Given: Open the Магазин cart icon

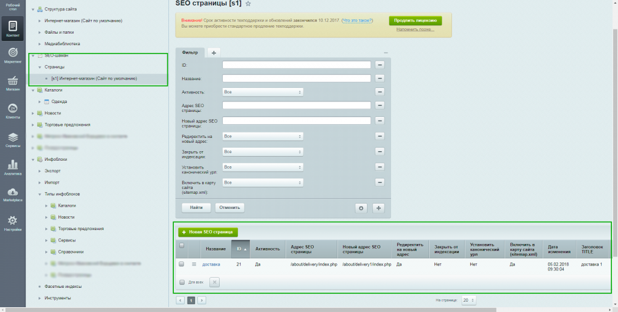Looking at the screenshot, I should (x=13, y=82).
